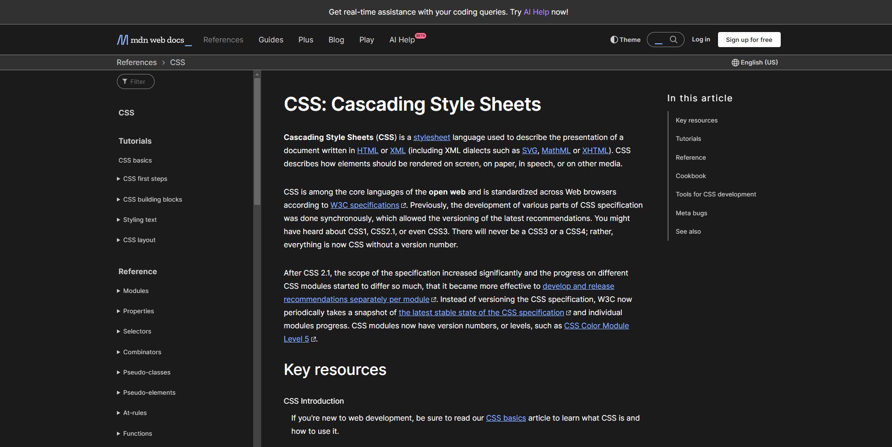Viewport: 892px width, 447px height.
Task: Jump to Meta bugs section
Action: click(692, 213)
